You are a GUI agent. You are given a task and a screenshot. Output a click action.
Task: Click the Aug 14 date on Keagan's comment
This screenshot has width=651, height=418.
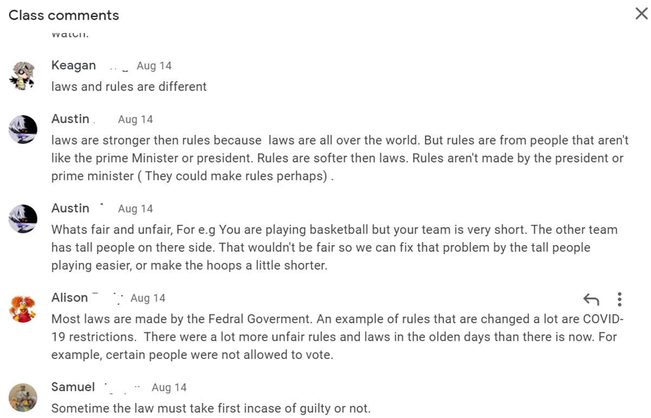(x=154, y=66)
